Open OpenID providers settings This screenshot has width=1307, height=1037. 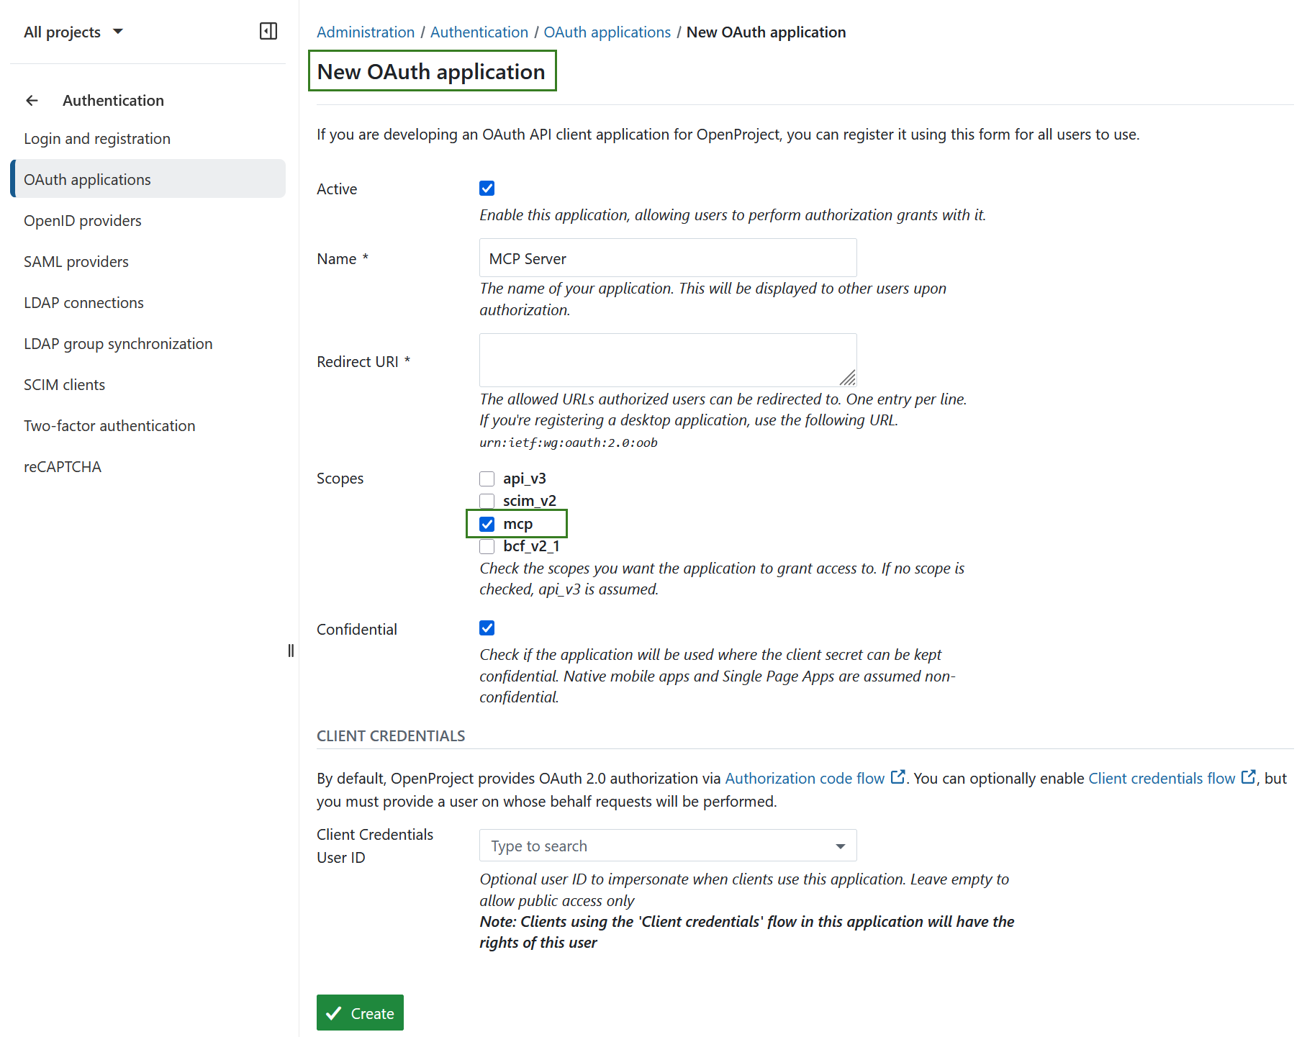pyautogui.click(x=82, y=220)
